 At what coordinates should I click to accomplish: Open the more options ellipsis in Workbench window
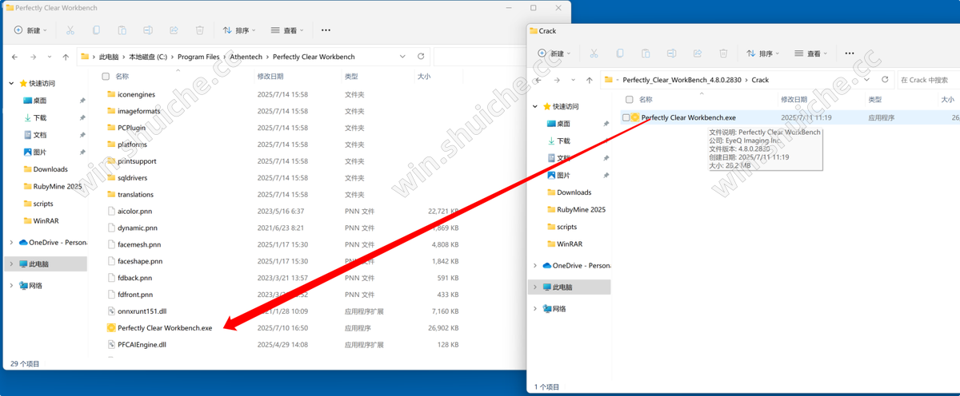tap(326, 30)
